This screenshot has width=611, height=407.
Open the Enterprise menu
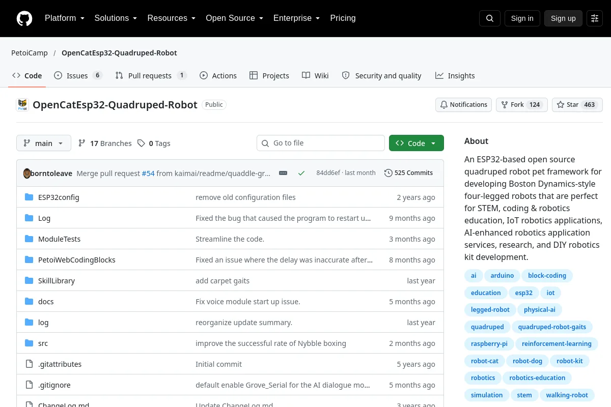click(296, 18)
